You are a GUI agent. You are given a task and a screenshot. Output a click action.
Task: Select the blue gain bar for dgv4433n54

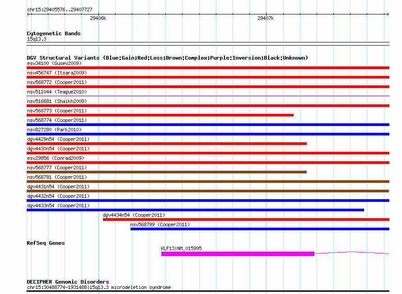point(196,210)
